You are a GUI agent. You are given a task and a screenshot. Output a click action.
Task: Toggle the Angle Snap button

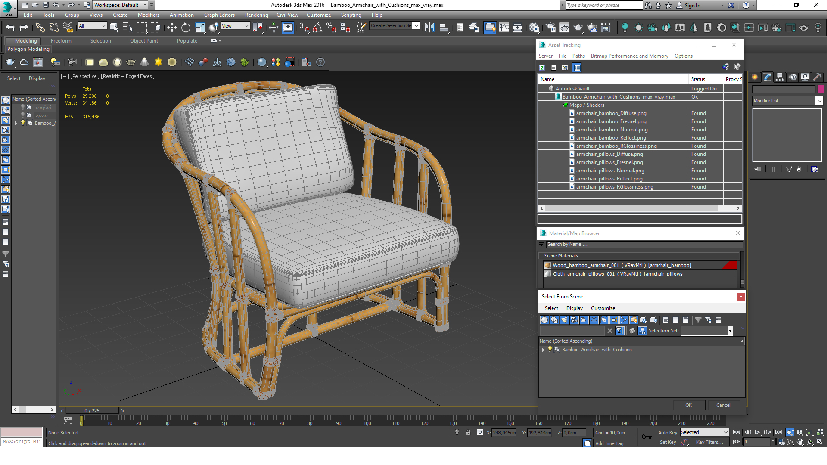point(318,28)
